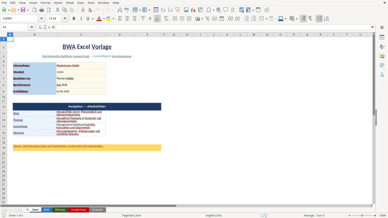388x218 pixels.
Task: Open sidebar Styles panel
Action: point(382,47)
